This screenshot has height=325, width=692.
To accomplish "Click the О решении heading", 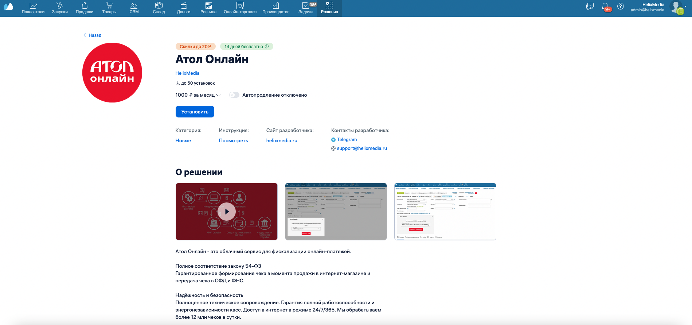I will click(x=199, y=172).
